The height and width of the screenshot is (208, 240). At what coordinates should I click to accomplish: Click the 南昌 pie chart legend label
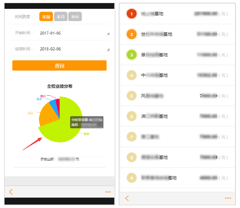click(86, 134)
